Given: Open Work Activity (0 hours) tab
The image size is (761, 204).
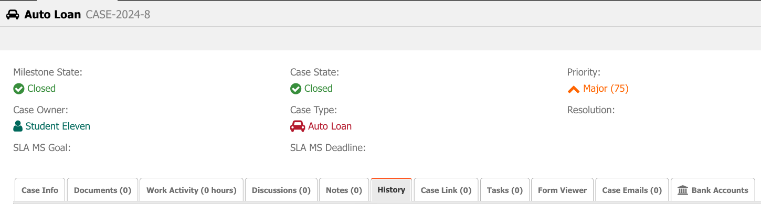Looking at the screenshot, I should click(x=192, y=190).
